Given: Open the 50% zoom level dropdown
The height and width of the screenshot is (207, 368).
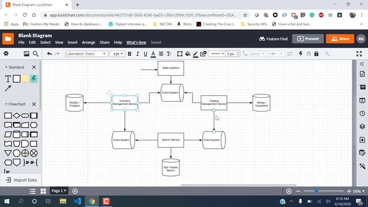Looking at the screenshot, I should tap(359, 191).
